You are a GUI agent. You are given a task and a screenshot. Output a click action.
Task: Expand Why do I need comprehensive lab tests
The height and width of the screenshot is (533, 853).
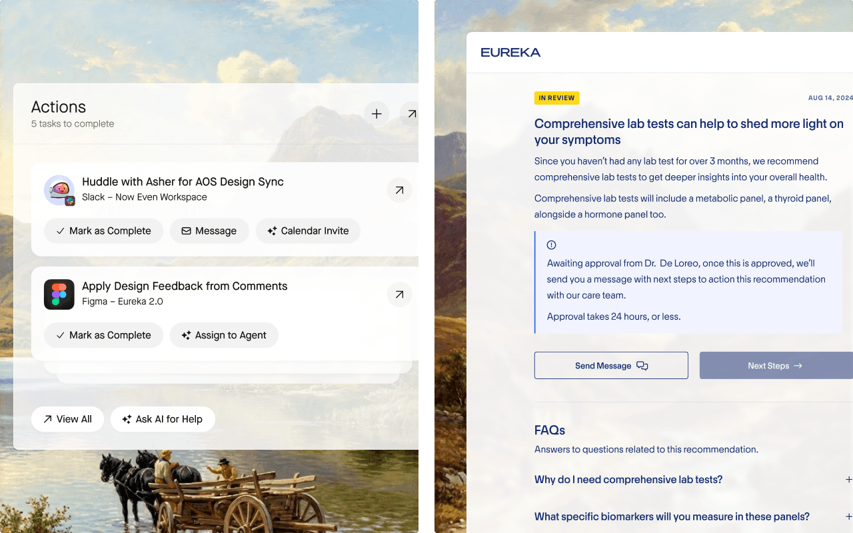tap(693, 480)
